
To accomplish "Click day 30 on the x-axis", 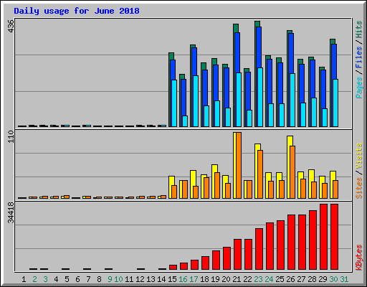I will (333, 279).
